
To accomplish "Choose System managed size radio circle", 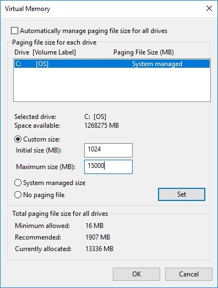I will point(18,183).
